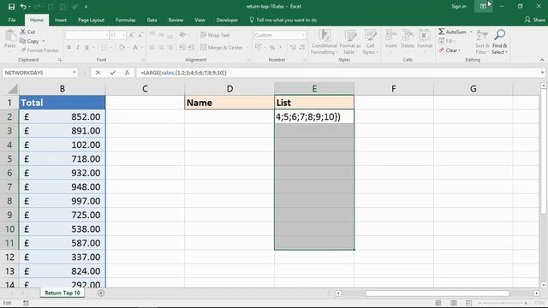Click Format as Table icon
The width and height of the screenshot is (548, 308).
click(x=350, y=35)
